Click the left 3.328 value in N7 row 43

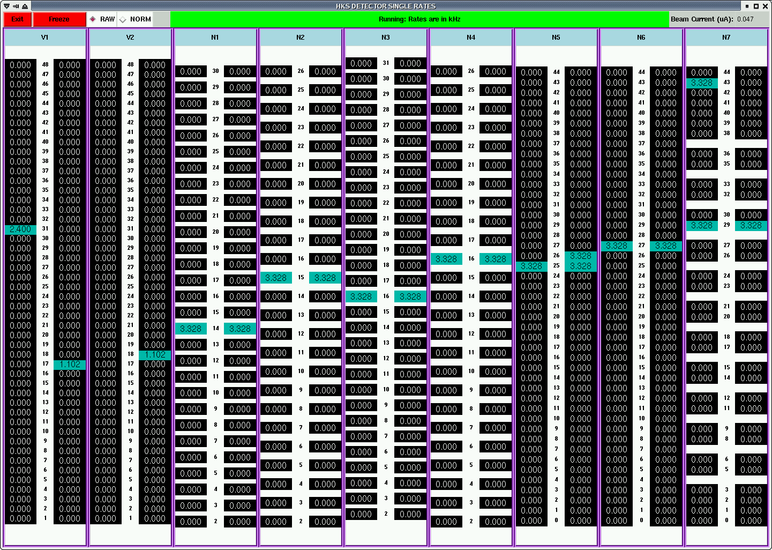pos(702,83)
